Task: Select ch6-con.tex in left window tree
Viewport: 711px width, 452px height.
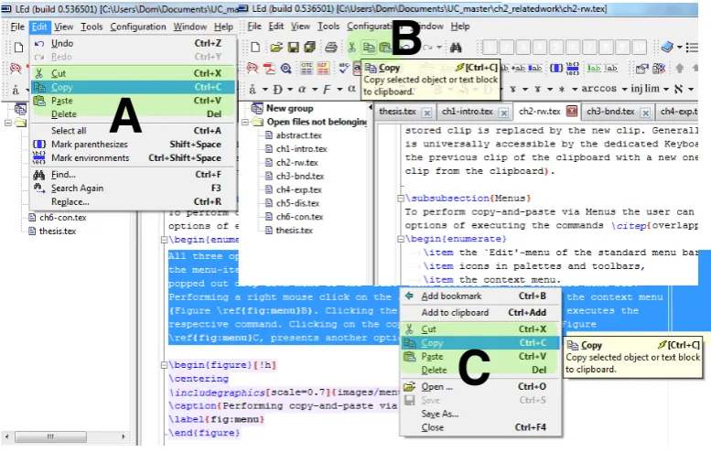Action: (x=62, y=218)
